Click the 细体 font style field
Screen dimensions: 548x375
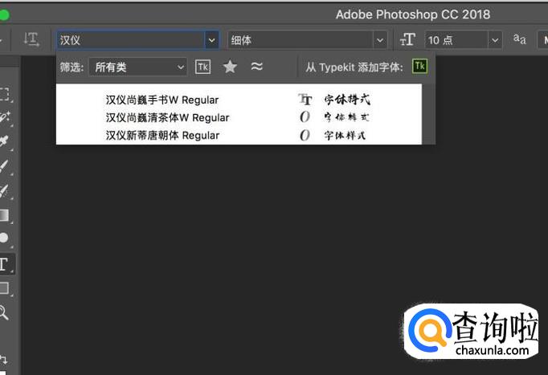[301, 40]
